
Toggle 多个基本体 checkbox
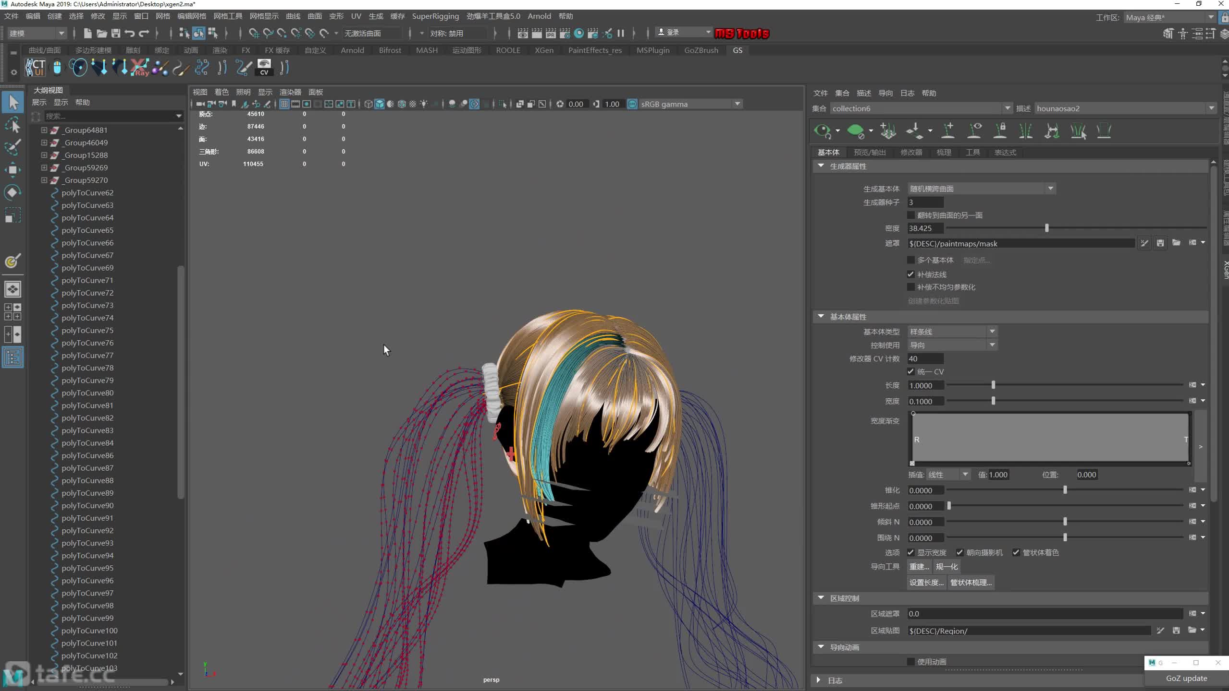(x=910, y=260)
